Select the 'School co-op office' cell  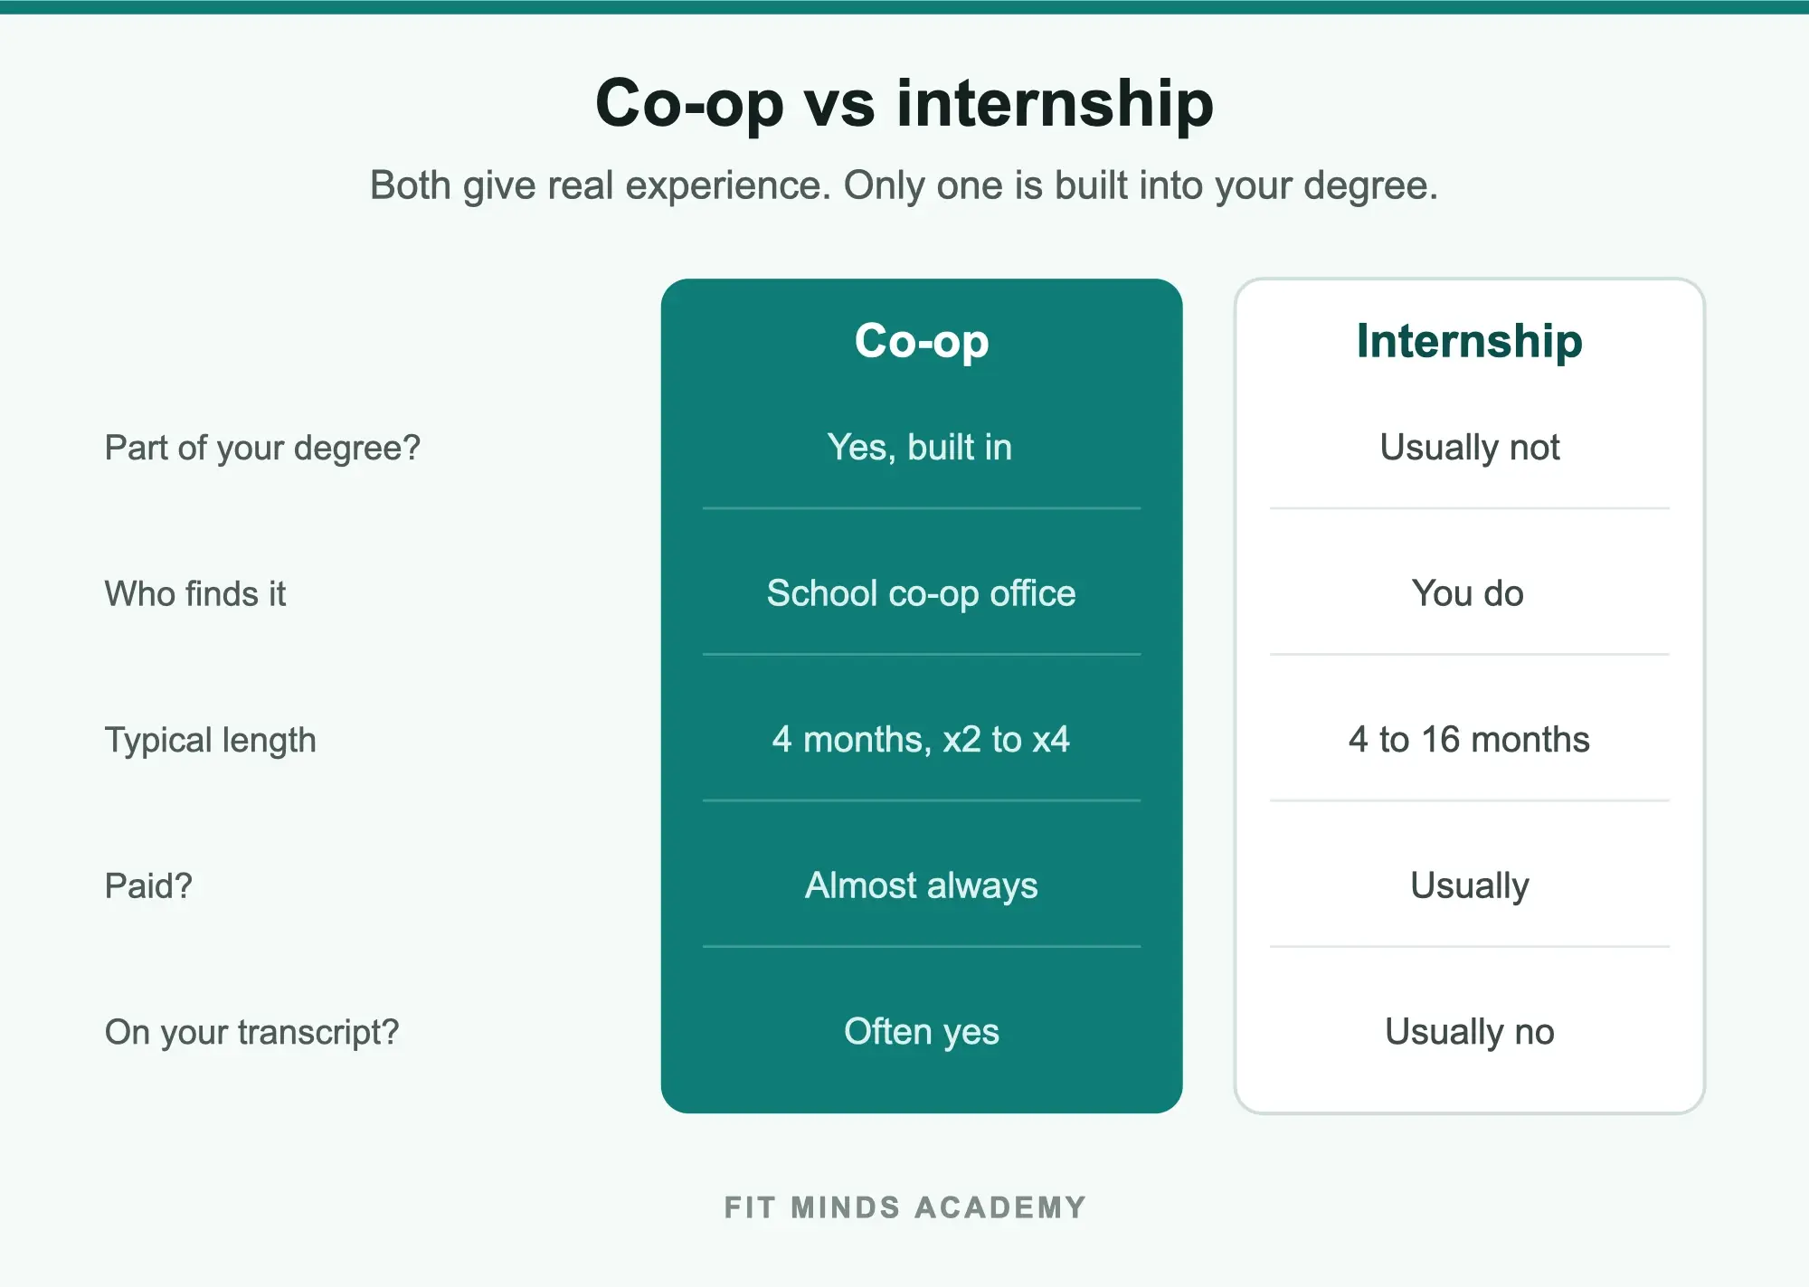(x=922, y=594)
